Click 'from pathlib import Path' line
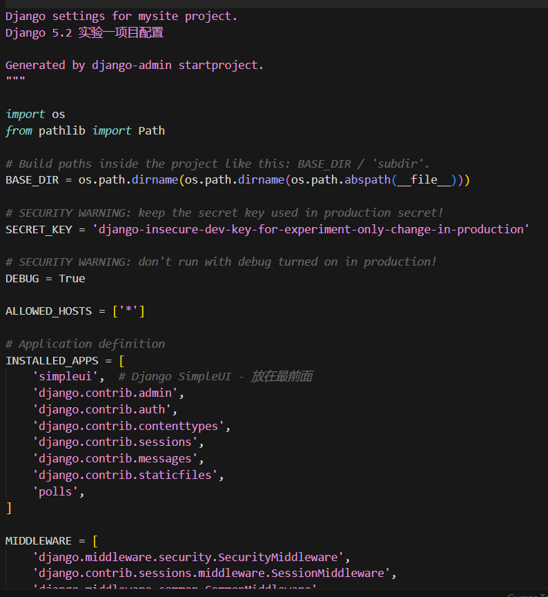 pyautogui.click(x=85, y=130)
